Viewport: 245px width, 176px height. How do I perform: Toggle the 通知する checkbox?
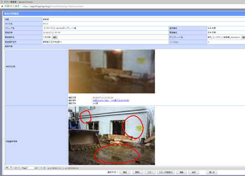coord(117,172)
